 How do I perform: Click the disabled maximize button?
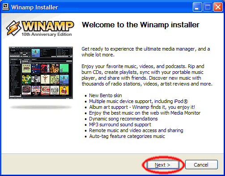point(208,7)
